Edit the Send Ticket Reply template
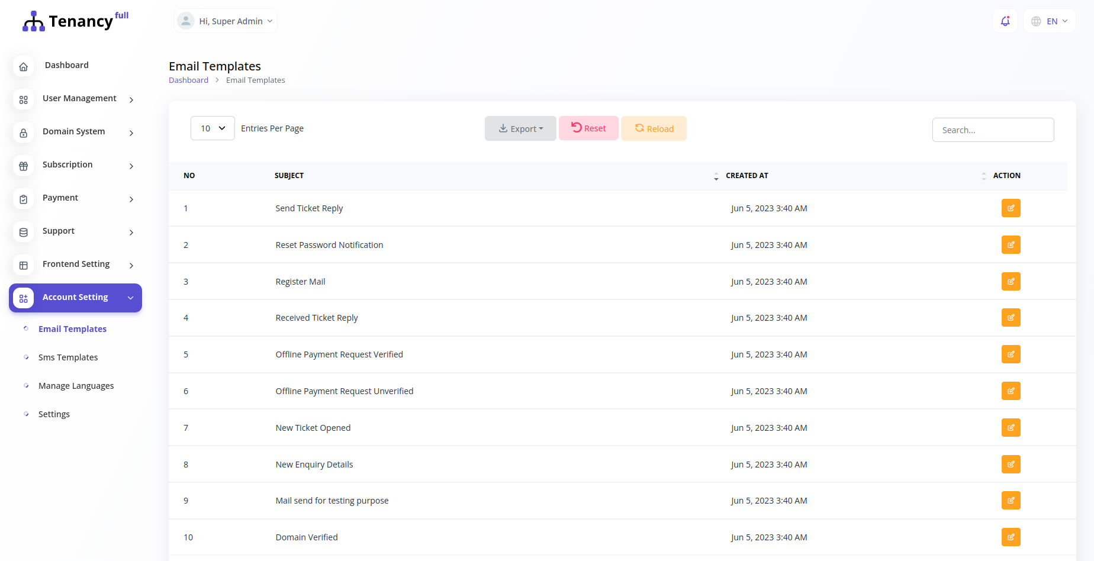This screenshot has width=1094, height=561. [x=1011, y=208]
